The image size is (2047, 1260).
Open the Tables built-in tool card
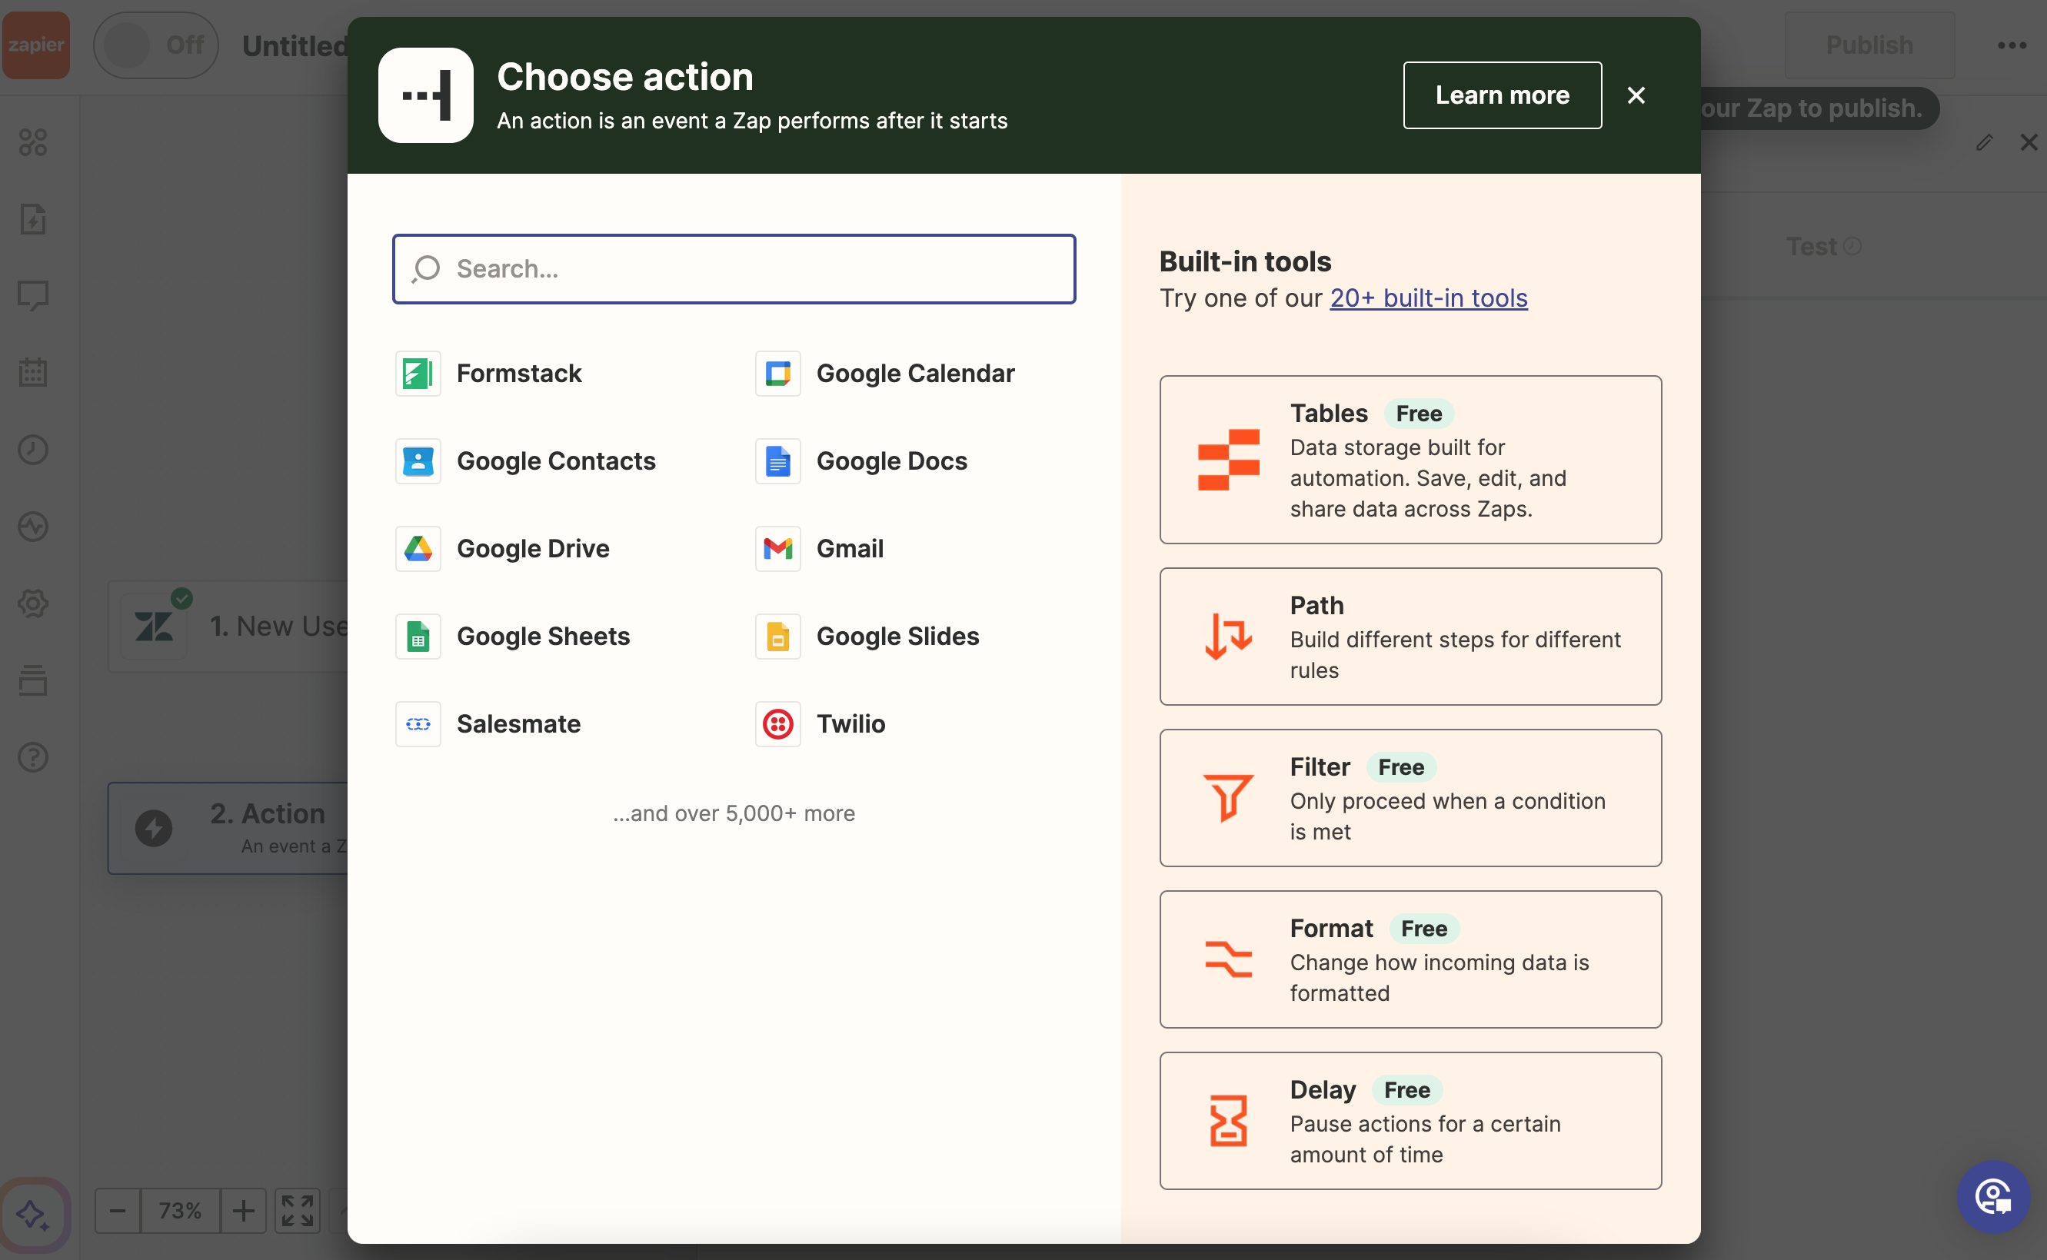[x=1410, y=459]
